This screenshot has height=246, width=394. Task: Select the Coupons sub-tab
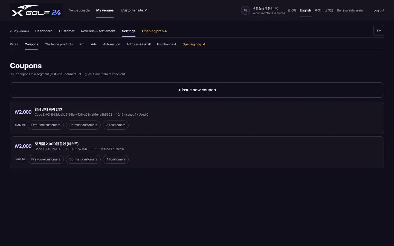click(31, 44)
